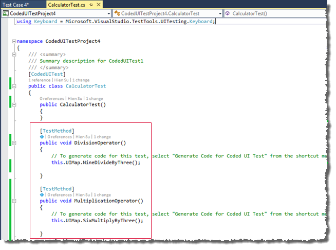Collapse the namespace CodedUITestProject4 block
The width and height of the screenshot is (336, 250).
point(14,41)
